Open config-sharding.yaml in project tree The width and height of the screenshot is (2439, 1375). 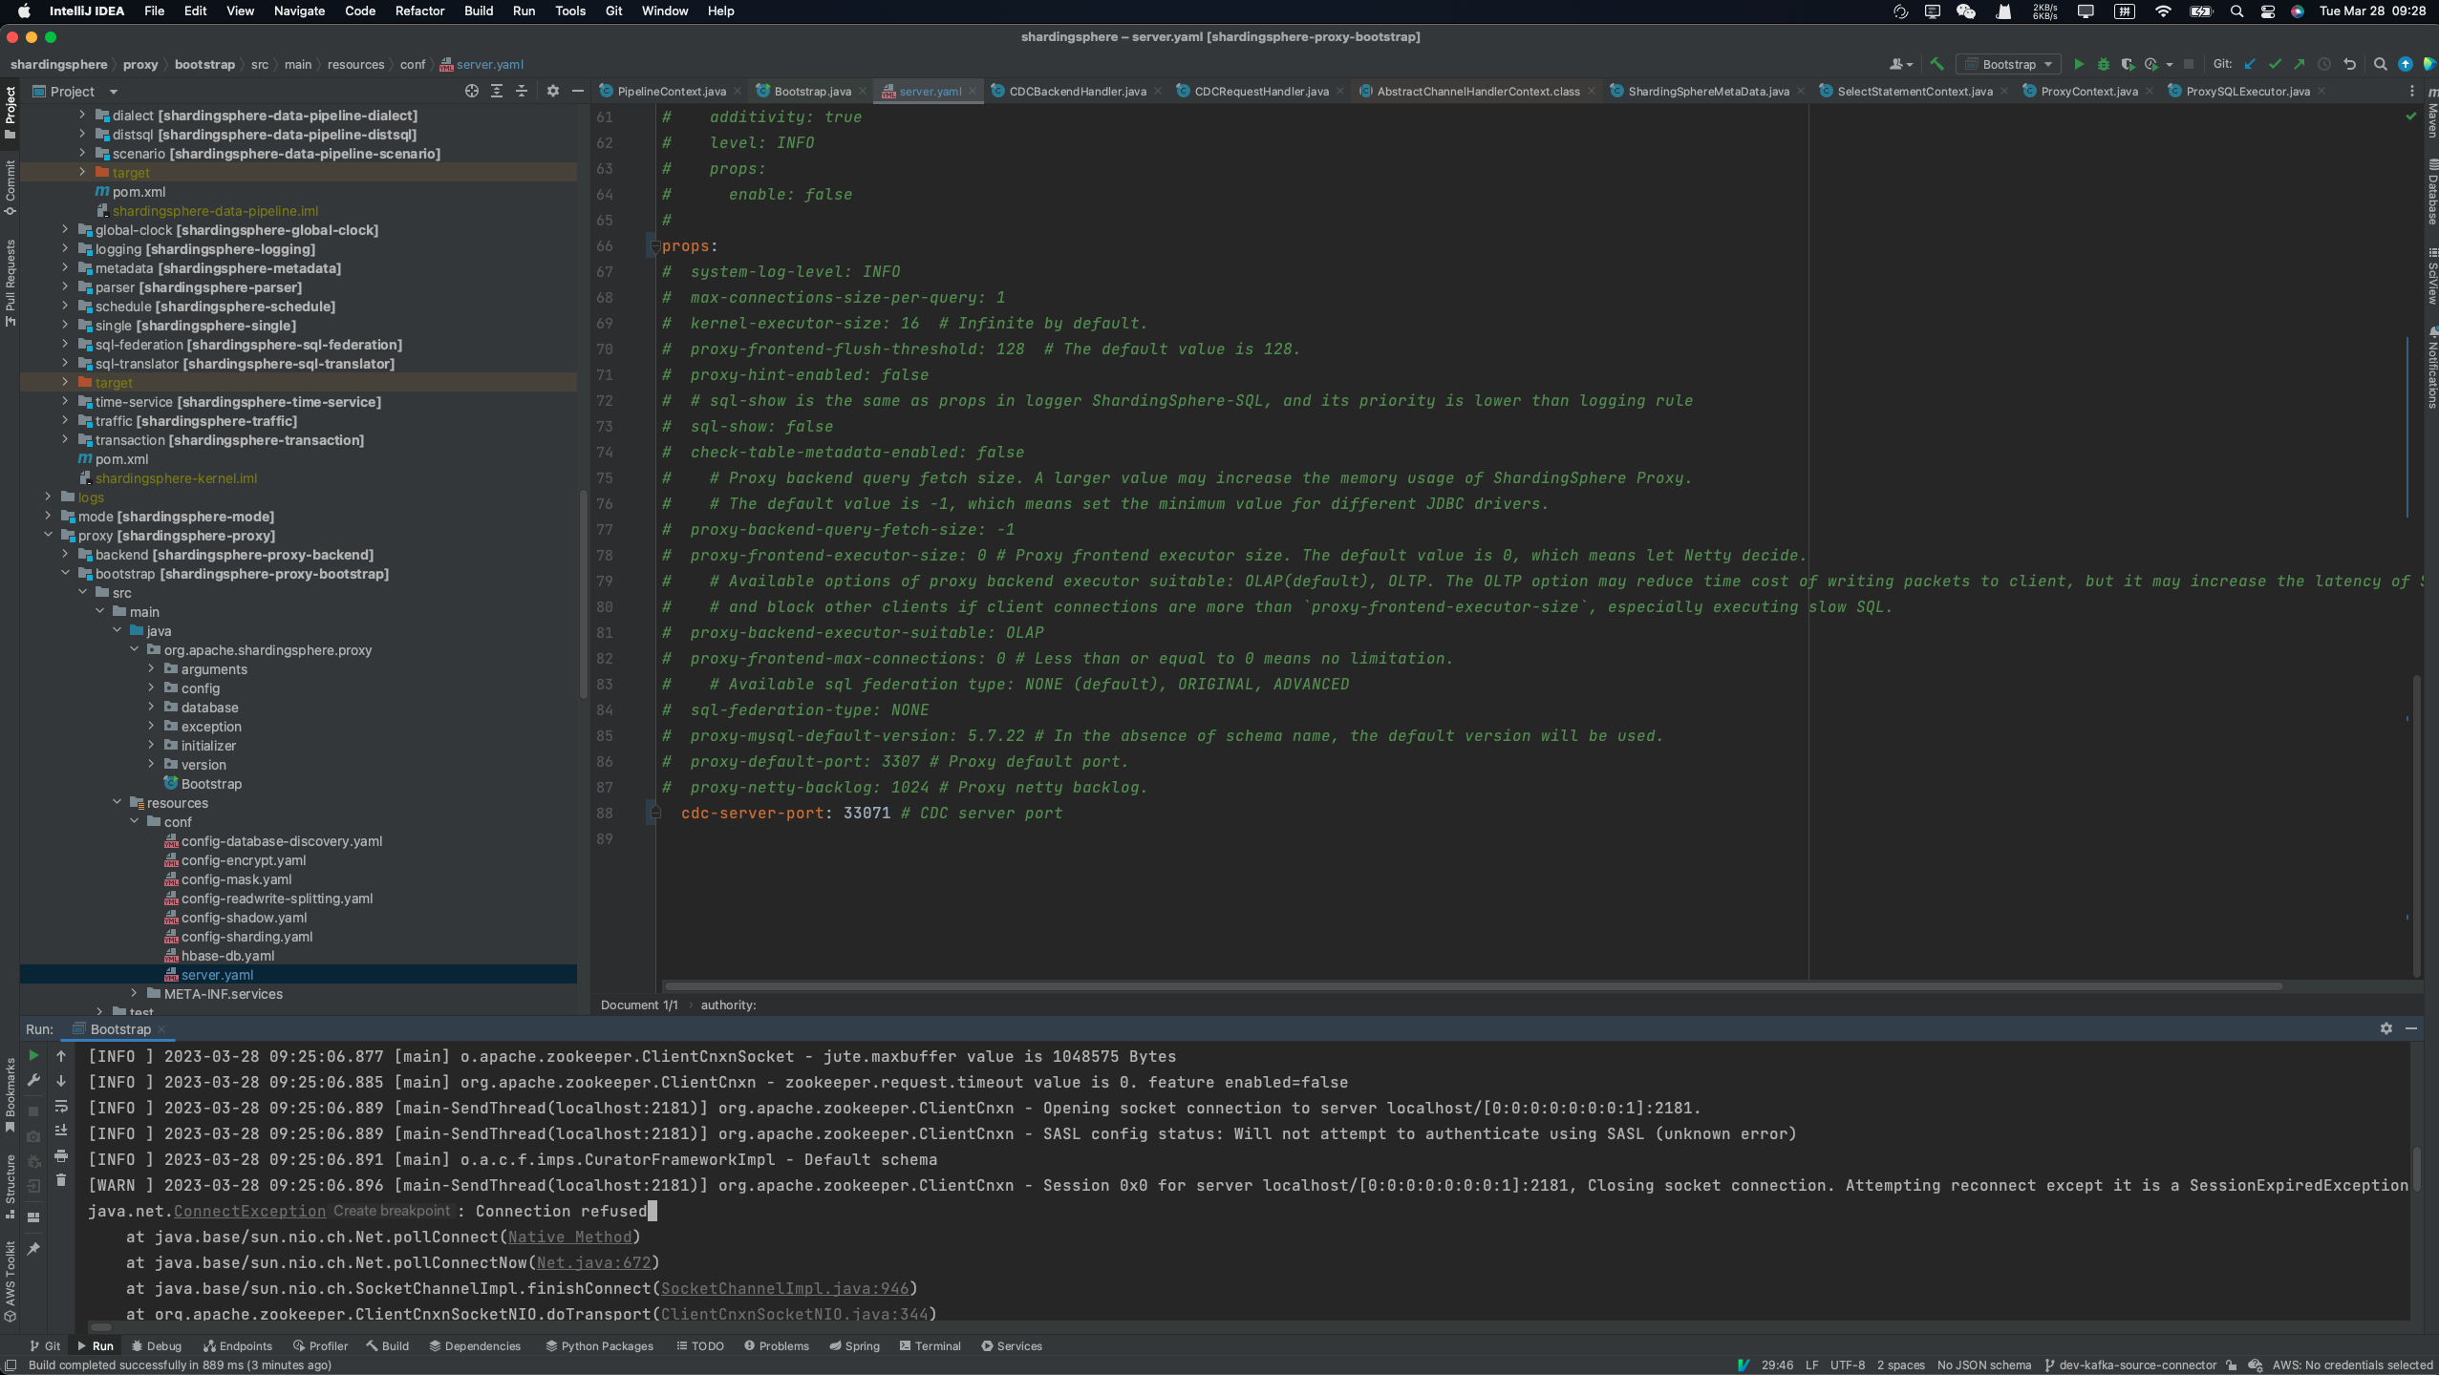click(x=246, y=937)
